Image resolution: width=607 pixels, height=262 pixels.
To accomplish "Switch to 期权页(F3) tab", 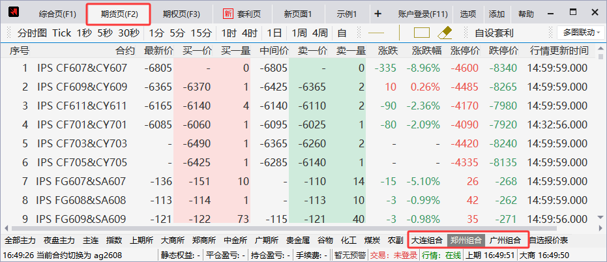I will [x=181, y=14].
